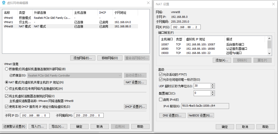278x134 pixels.
Task: Select the VMnet1 network row
Action: point(71,22)
